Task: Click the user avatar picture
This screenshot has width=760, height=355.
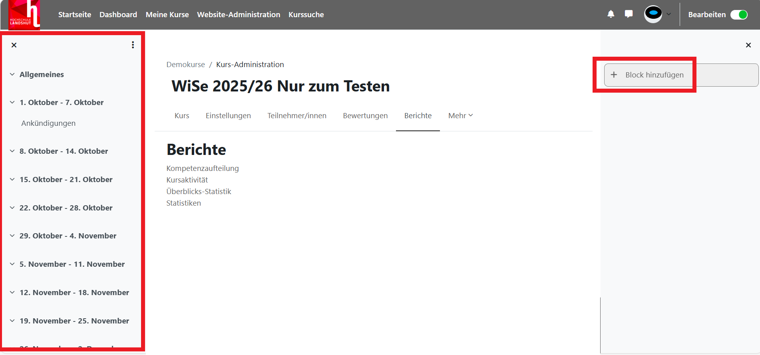Action: (653, 14)
